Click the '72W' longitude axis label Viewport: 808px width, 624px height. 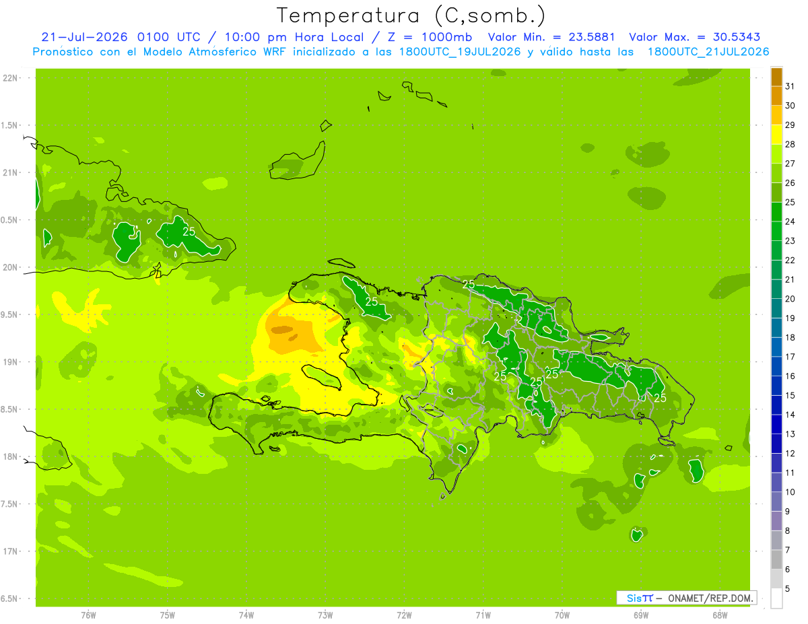tap(404, 615)
